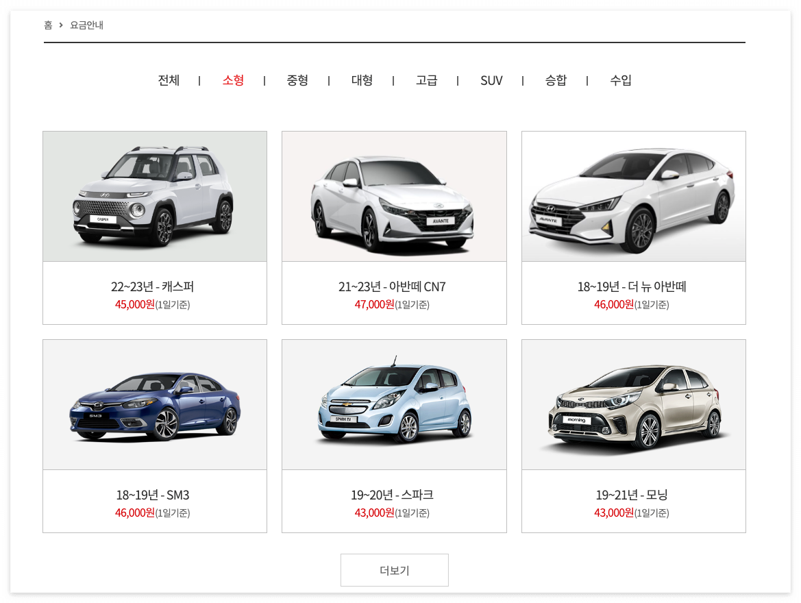Viewport: 801px width, 603px height.
Task: Open the blue SM3 car image
Action: [155, 405]
